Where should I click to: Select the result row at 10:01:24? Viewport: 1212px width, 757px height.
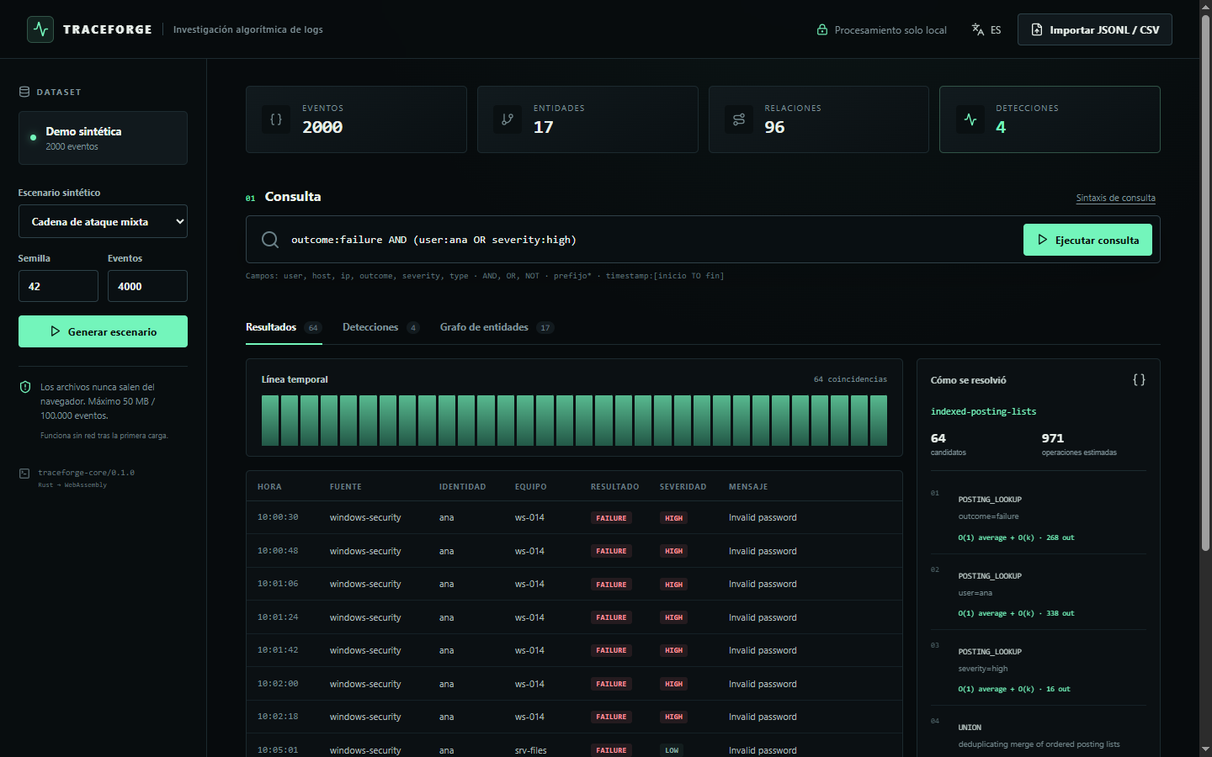point(574,617)
